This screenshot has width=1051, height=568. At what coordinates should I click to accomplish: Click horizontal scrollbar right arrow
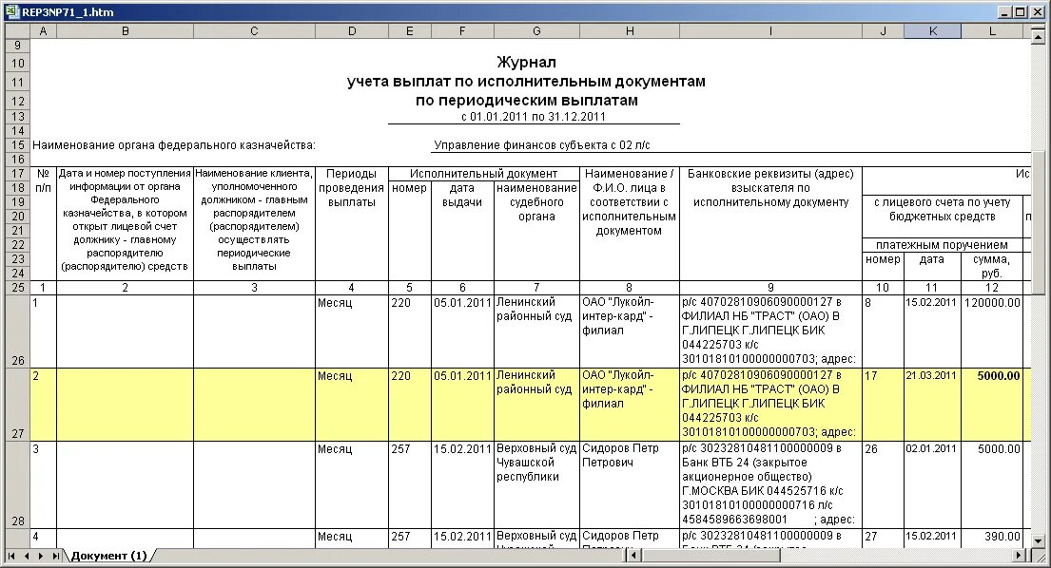(x=1019, y=556)
